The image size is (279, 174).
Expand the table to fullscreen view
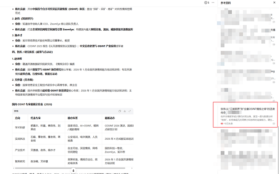coord(130,111)
